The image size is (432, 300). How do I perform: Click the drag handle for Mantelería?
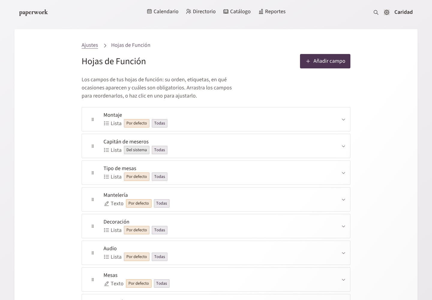(x=93, y=199)
